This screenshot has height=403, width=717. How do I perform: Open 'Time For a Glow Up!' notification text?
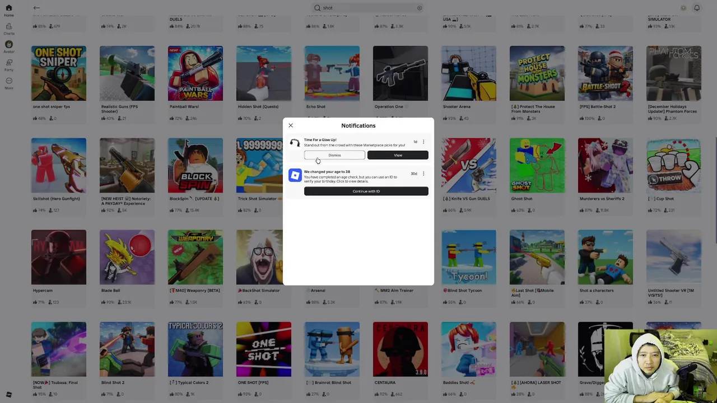point(320,140)
